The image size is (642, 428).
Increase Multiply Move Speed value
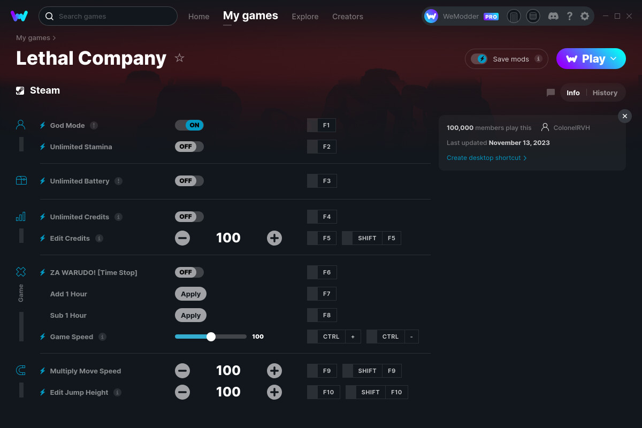pos(274,371)
